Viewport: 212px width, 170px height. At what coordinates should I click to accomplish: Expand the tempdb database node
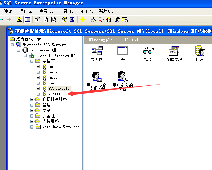tap(38, 83)
